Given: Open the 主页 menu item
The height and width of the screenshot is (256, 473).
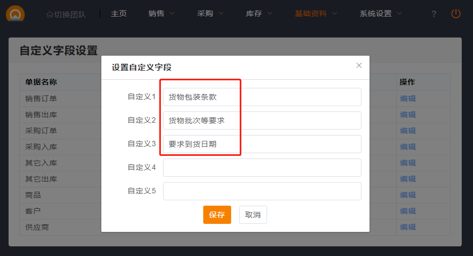Looking at the screenshot, I should (x=119, y=14).
